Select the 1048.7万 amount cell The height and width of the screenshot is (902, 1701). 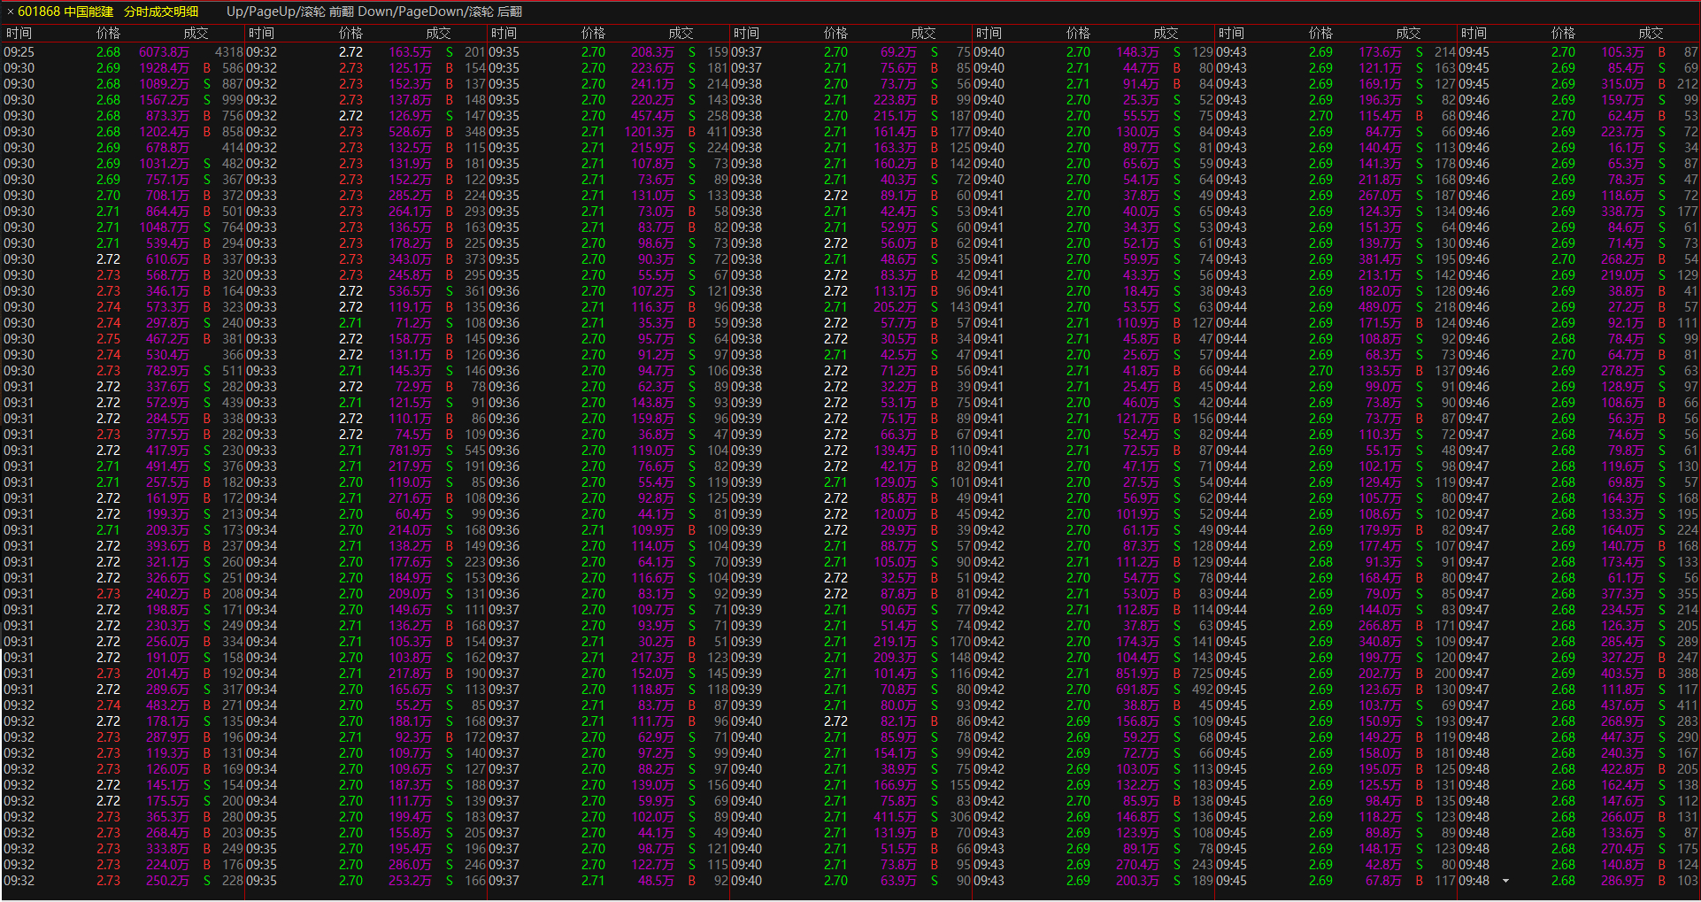164,227
